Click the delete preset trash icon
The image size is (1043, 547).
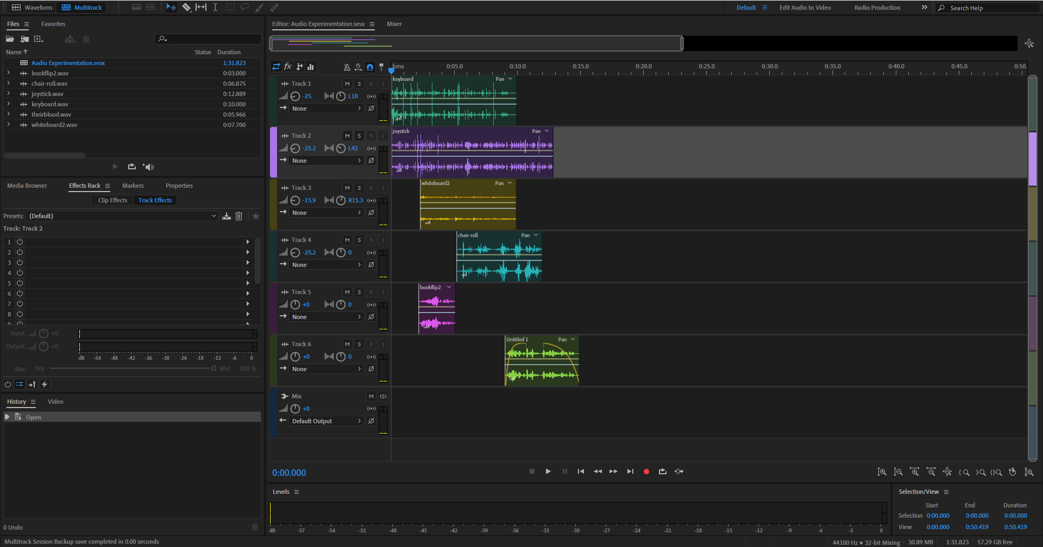point(238,216)
